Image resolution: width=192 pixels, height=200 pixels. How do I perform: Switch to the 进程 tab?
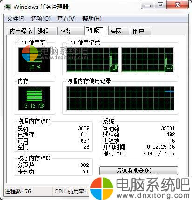tap(46, 31)
